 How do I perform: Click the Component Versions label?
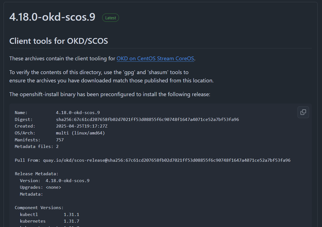tap(39, 208)
